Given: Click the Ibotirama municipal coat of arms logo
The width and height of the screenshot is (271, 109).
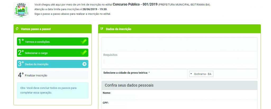Looking at the screenshot, I should click(21, 10).
